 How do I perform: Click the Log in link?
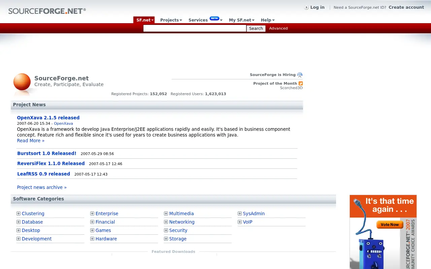click(317, 7)
